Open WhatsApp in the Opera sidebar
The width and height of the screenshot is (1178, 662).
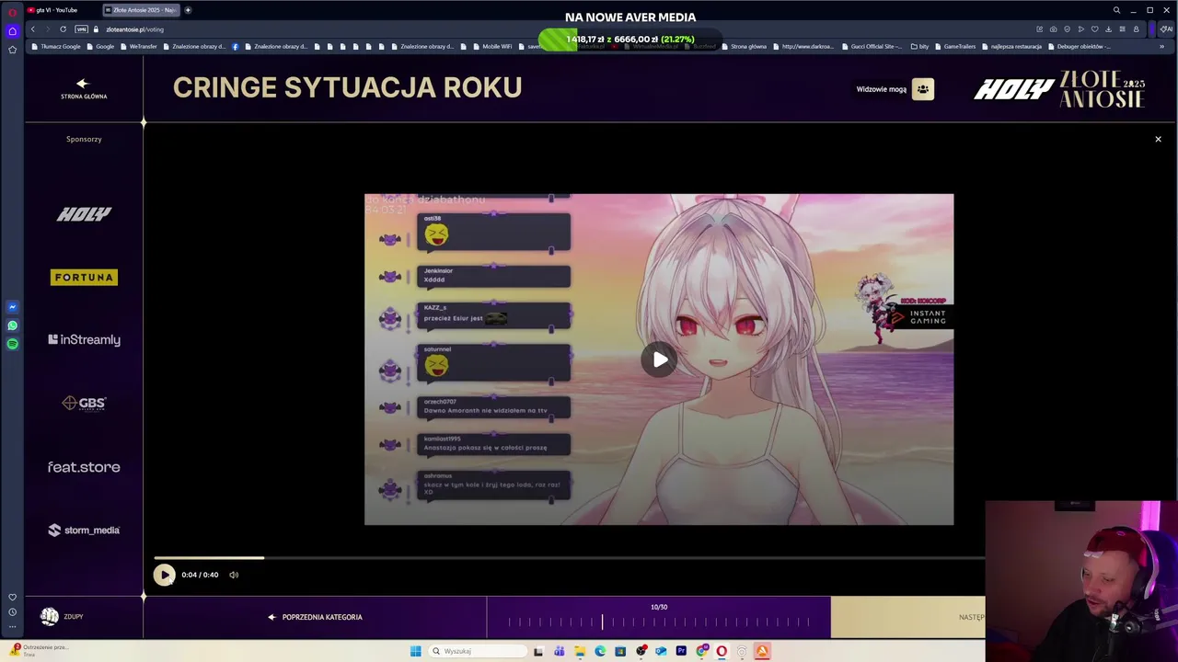point(12,325)
